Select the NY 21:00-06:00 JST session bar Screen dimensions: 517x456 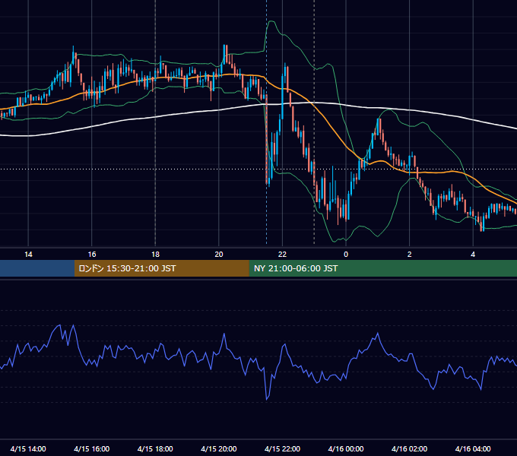(x=382, y=268)
